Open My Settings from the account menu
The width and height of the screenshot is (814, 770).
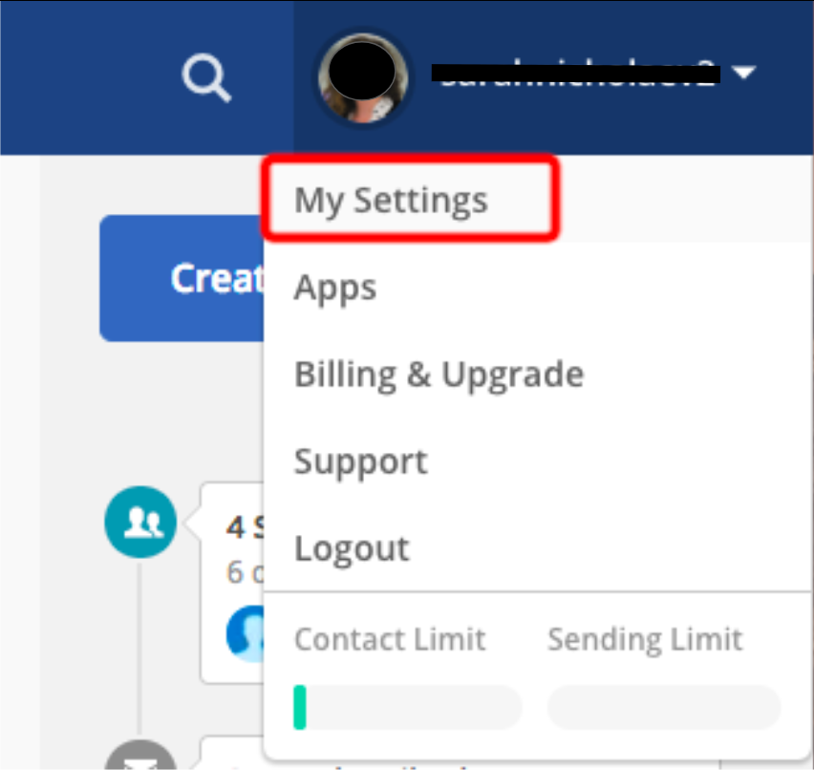point(391,201)
